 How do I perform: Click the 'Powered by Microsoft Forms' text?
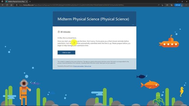65,66
